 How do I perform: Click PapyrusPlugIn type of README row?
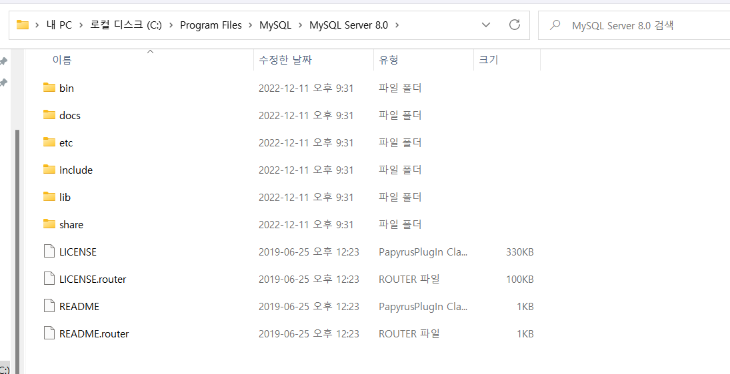click(x=423, y=307)
